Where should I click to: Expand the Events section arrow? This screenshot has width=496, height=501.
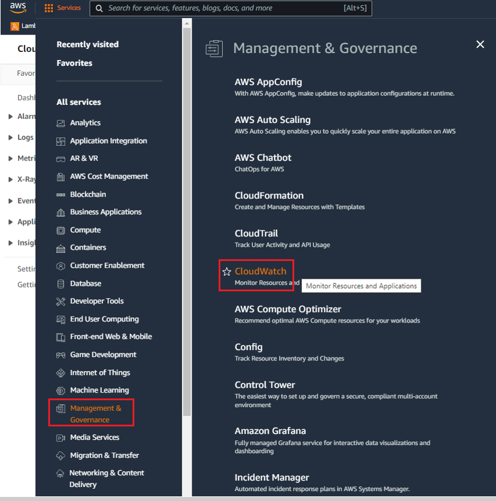(x=10, y=201)
